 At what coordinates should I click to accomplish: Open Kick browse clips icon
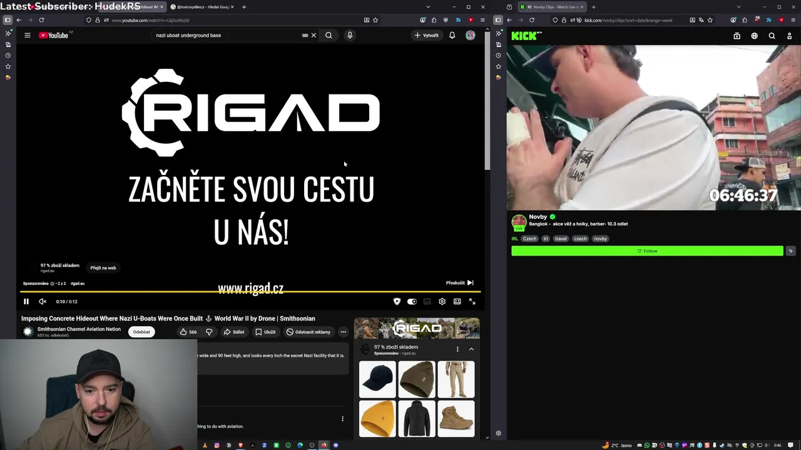737,36
